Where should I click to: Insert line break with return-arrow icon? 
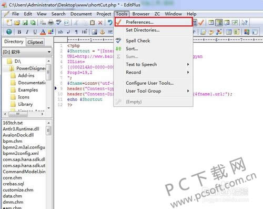click(68, 32)
